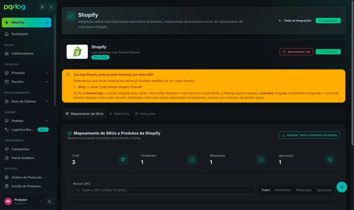This screenshot has width=354, height=210.
Task: Click the Base de Clientes people icon
Action: click(7, 101)
